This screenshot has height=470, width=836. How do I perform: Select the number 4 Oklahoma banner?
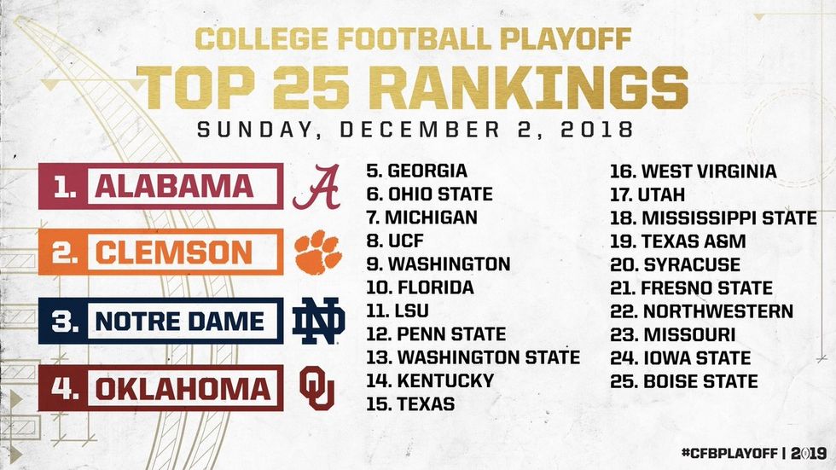pos(160,390)
